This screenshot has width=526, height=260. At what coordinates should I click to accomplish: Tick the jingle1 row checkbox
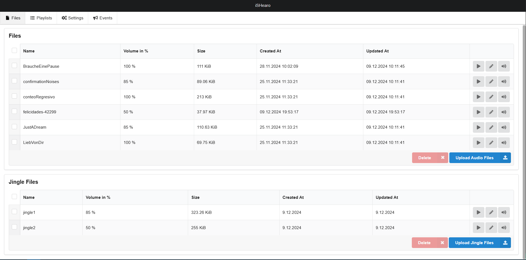click(15, 212)
